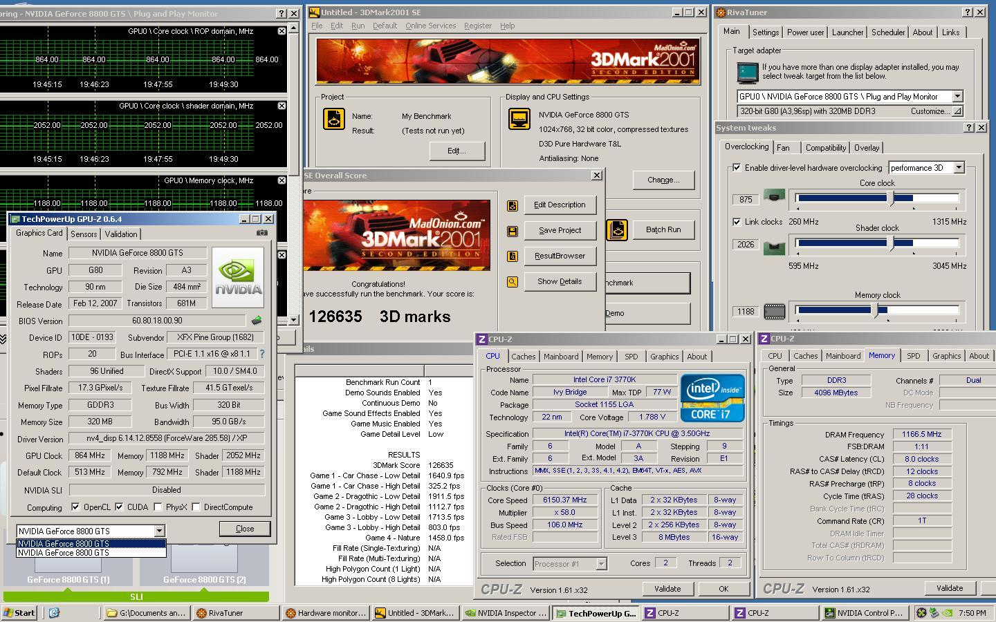Switch to system tweaks Fan tab
The height and width of the screenshot is (622, 996).
[783, 148]
